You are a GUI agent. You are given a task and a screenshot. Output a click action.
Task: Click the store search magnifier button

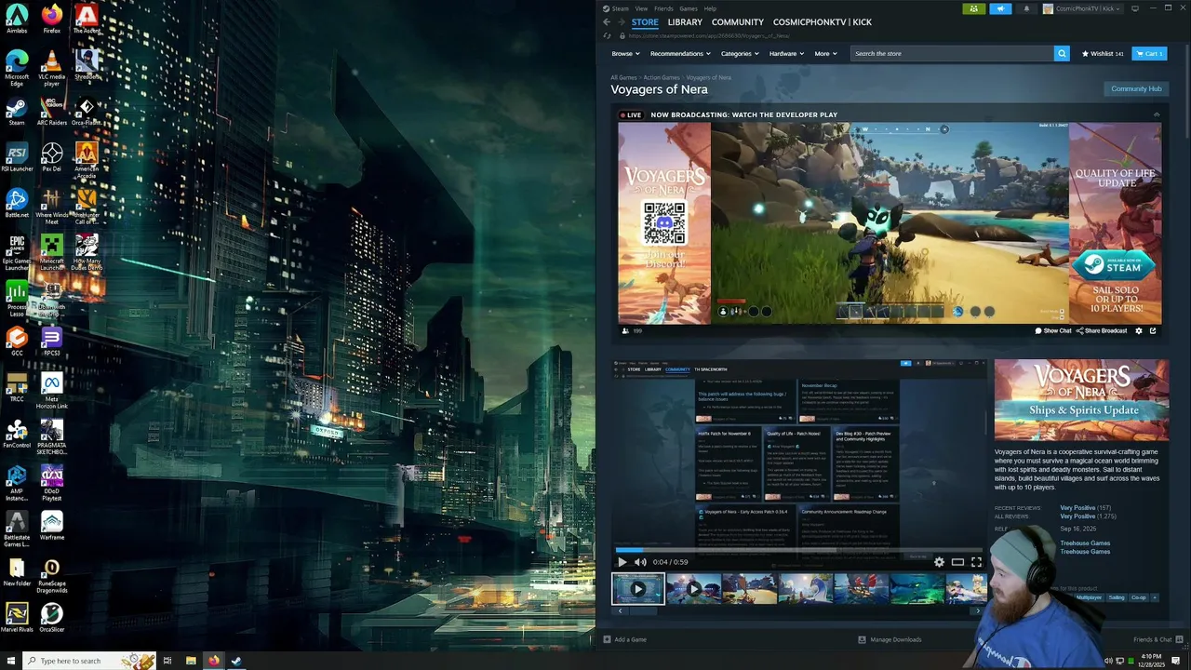[x=1062, y=53]
